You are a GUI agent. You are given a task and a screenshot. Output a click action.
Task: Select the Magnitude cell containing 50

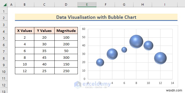pos(66,51)
